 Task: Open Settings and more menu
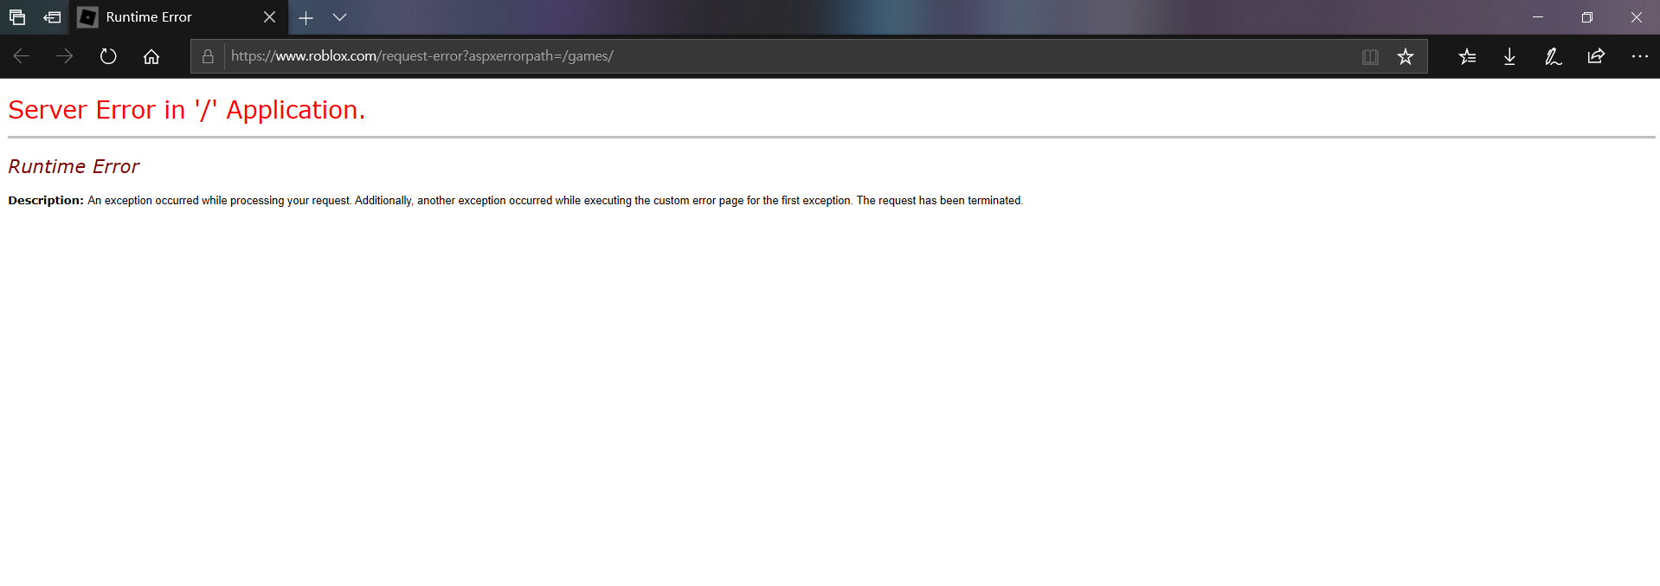pyautogui.click(x=1640, y=56)
